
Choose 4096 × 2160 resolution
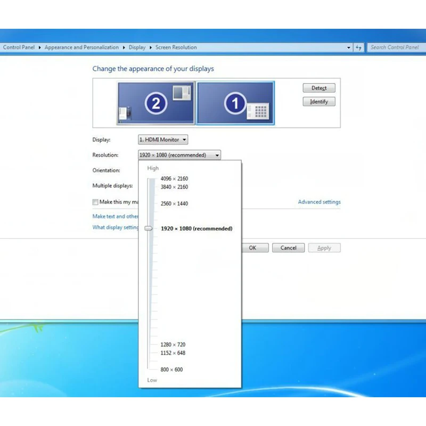(x=174, y=178)
